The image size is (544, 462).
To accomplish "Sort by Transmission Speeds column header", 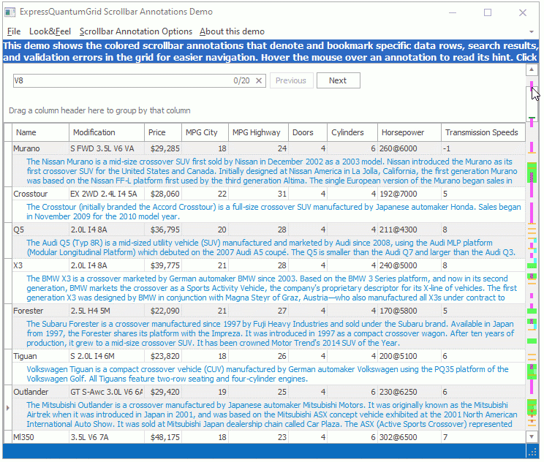I will click(x=483, y=132).
